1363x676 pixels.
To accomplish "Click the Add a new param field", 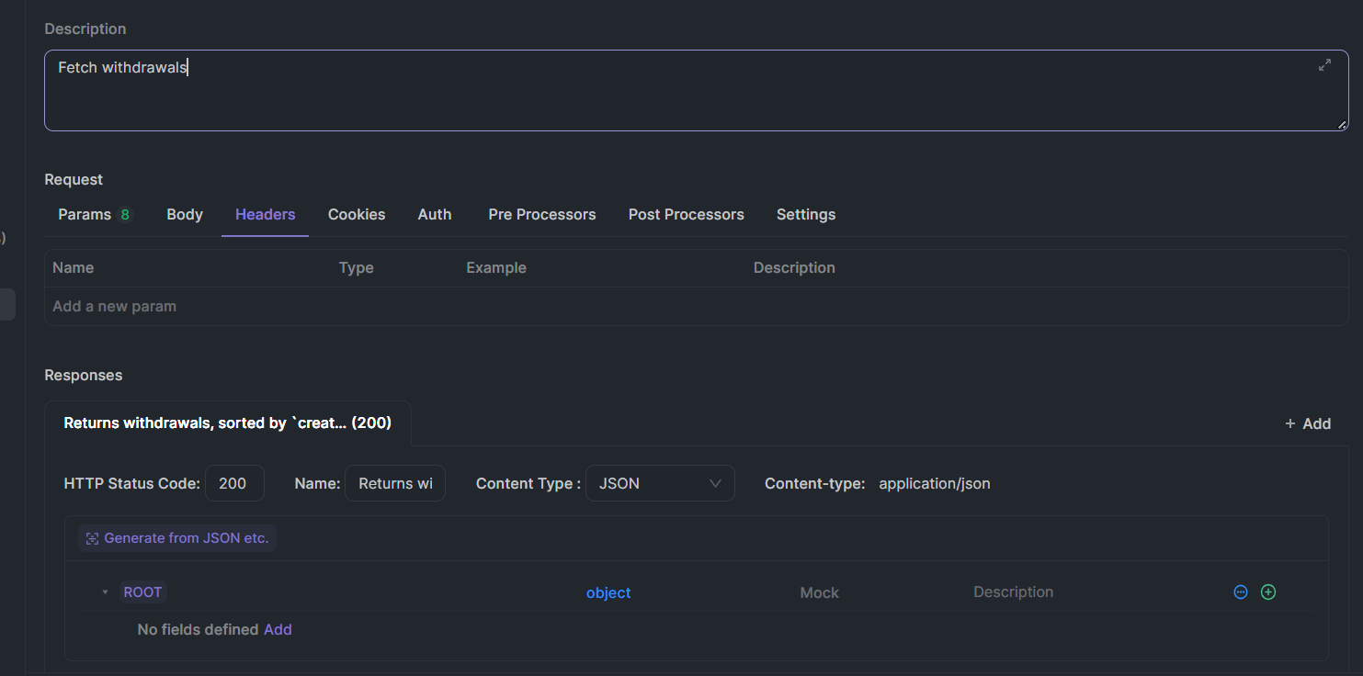I will (x=115, y=307).
